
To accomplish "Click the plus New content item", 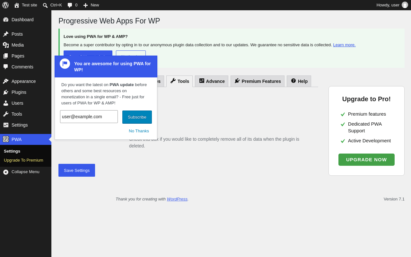I will point(91,5).
